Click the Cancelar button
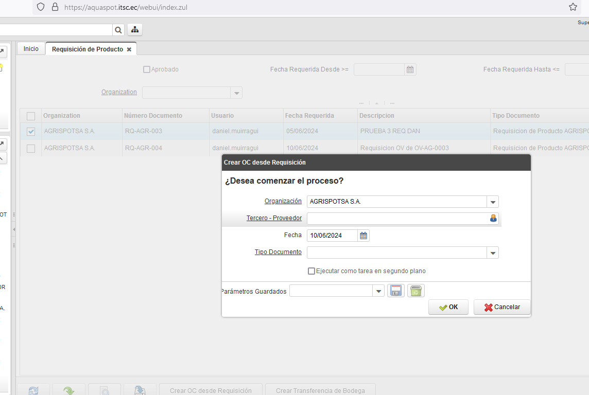 coord(502,307)
